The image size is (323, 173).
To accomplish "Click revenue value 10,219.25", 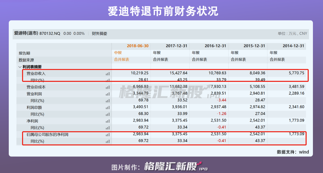I will coord(139,73).
